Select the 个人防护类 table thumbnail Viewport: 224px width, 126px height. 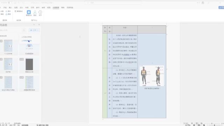click(8, 46)
